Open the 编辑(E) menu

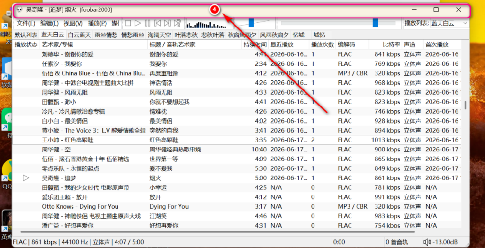coord(49,23)
